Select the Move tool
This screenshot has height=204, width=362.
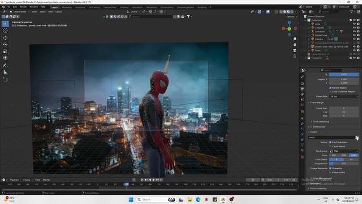point(5,38)
